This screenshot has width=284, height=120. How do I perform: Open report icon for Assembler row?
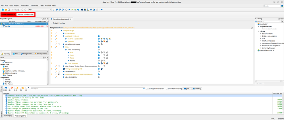pos(99,74)
